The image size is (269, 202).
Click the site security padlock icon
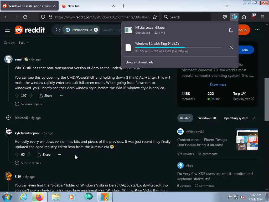pos(50,17)
